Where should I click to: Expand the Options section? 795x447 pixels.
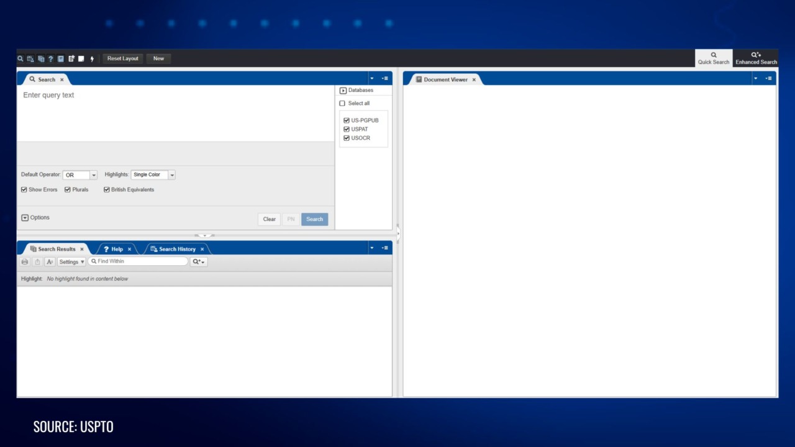pos(25,218)
